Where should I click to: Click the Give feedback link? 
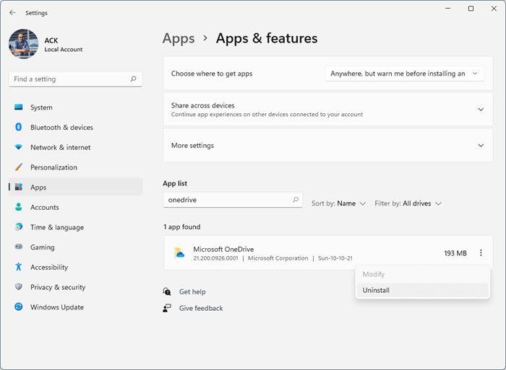point(201,308)
